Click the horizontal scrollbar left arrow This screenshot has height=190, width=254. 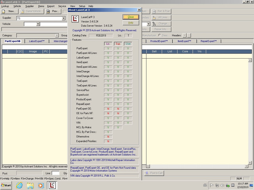point(148,166)
